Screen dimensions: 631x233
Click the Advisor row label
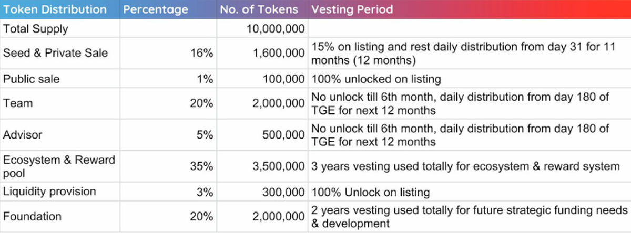pos(23,135)
